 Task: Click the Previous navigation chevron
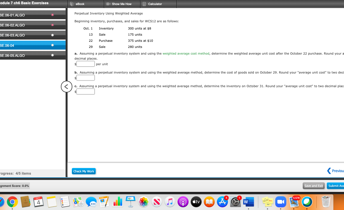328,171
